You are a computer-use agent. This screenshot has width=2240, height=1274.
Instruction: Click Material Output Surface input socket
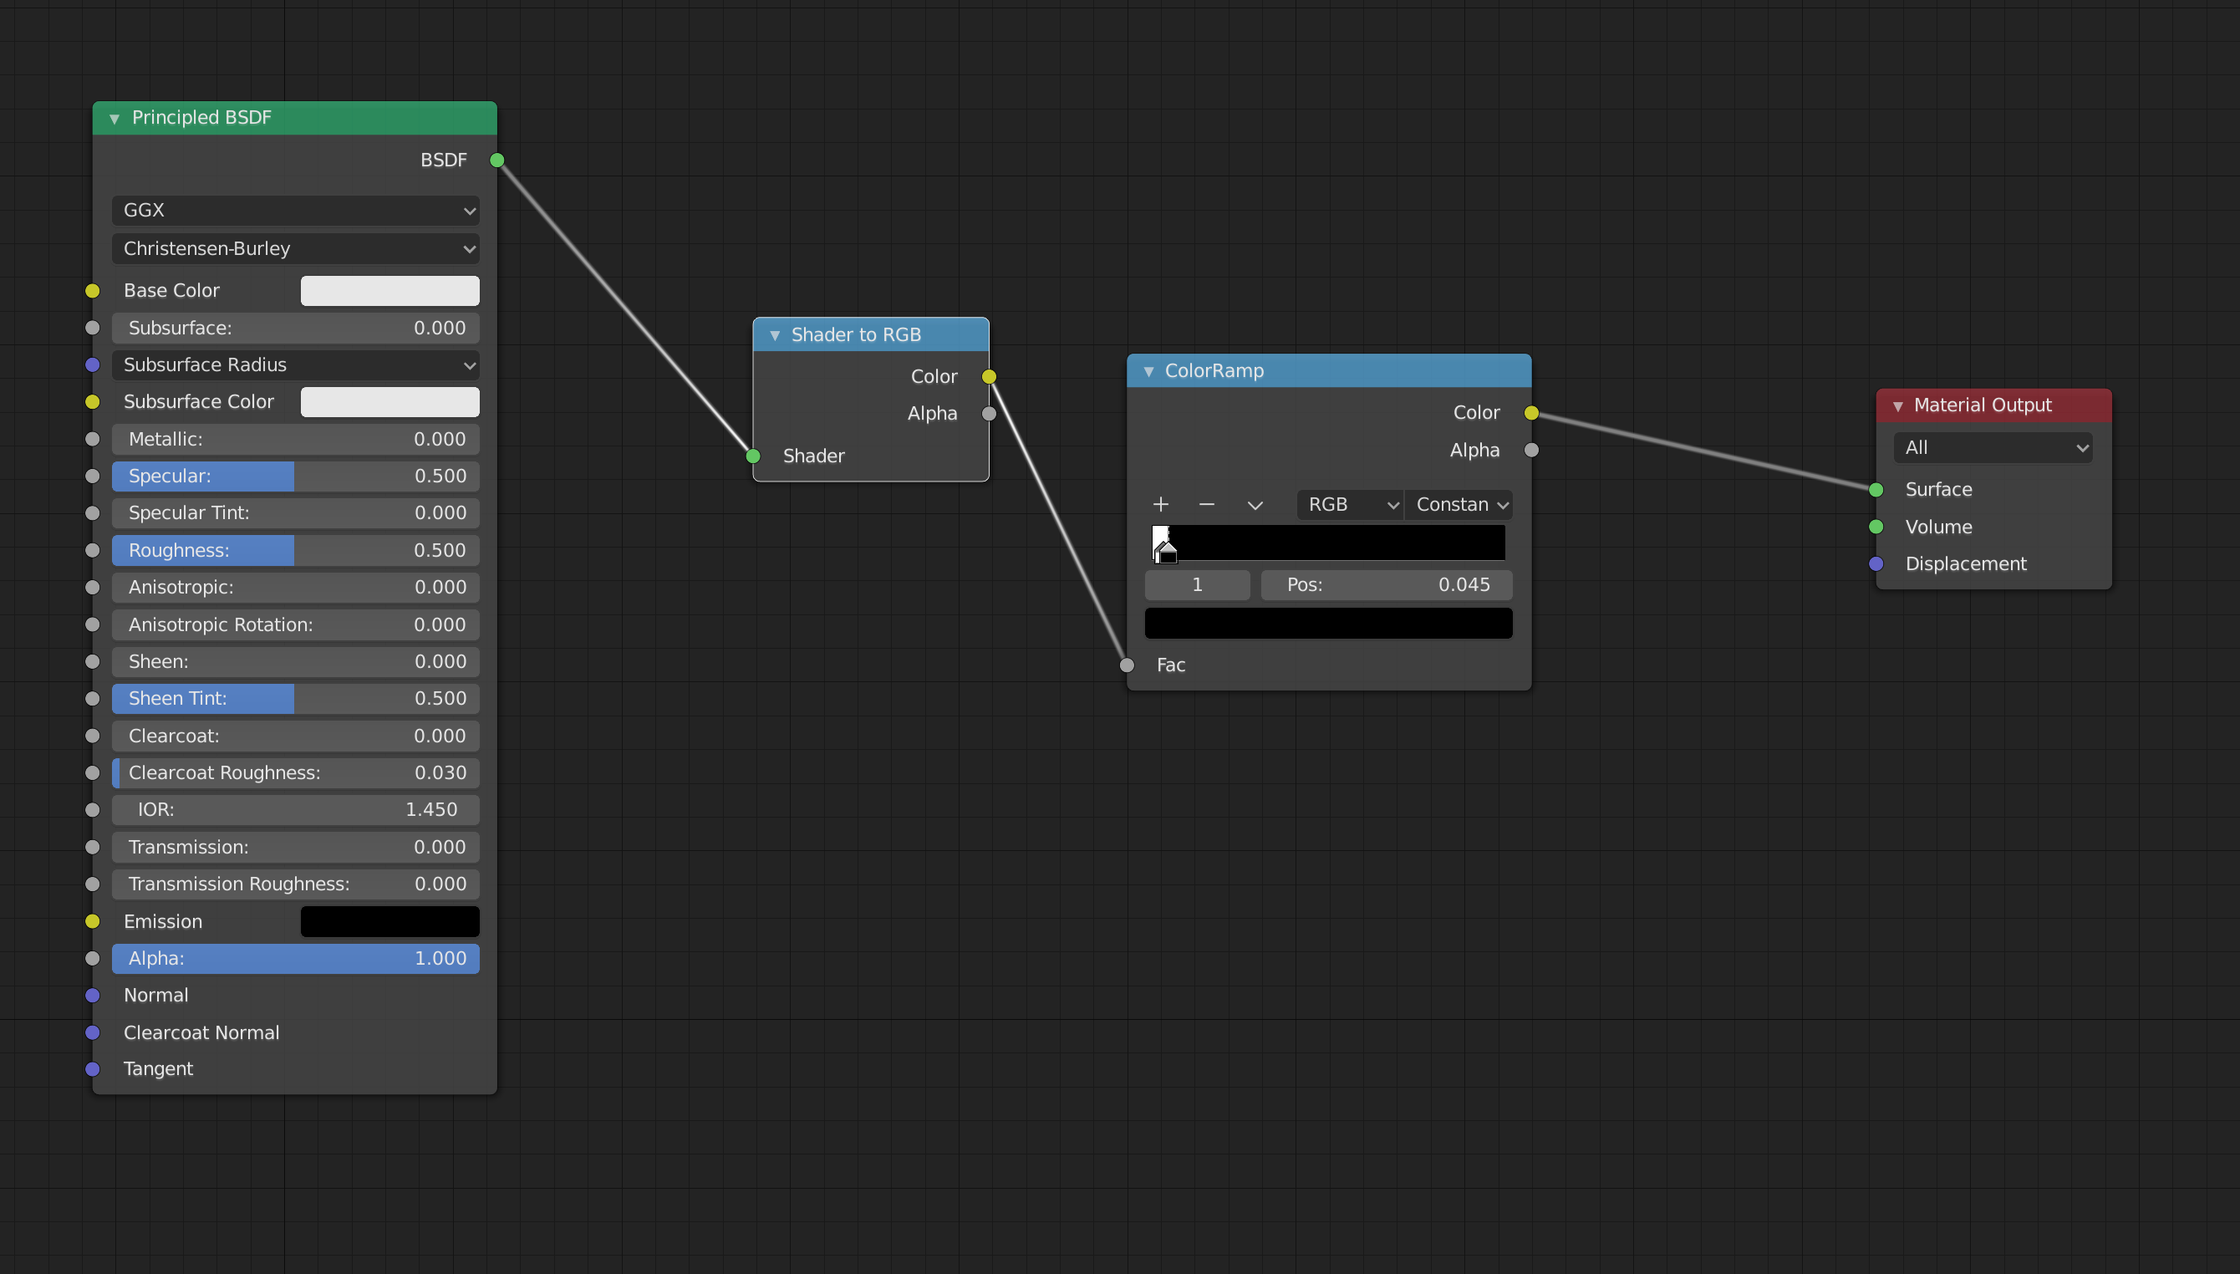[1876, 490]
